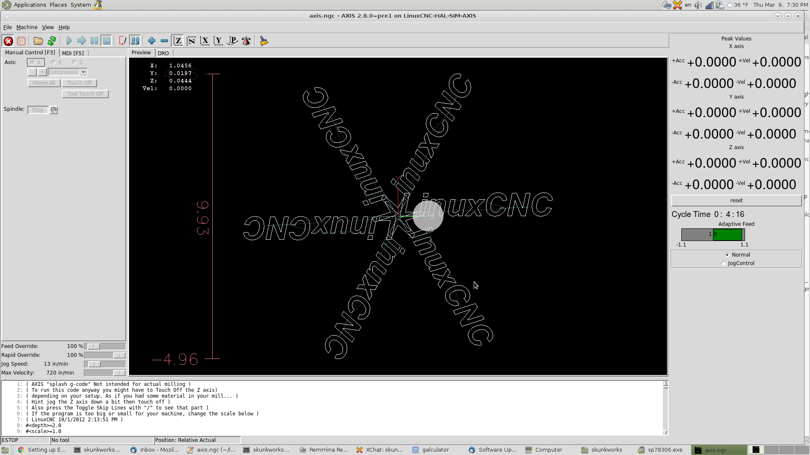Screen dimensions: 810x455
Task: Click the Home All button
Action: 44,83
